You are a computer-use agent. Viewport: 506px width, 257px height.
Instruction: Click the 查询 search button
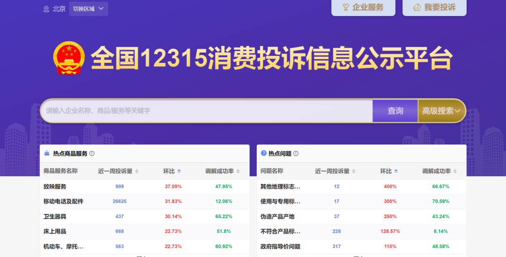395,111
